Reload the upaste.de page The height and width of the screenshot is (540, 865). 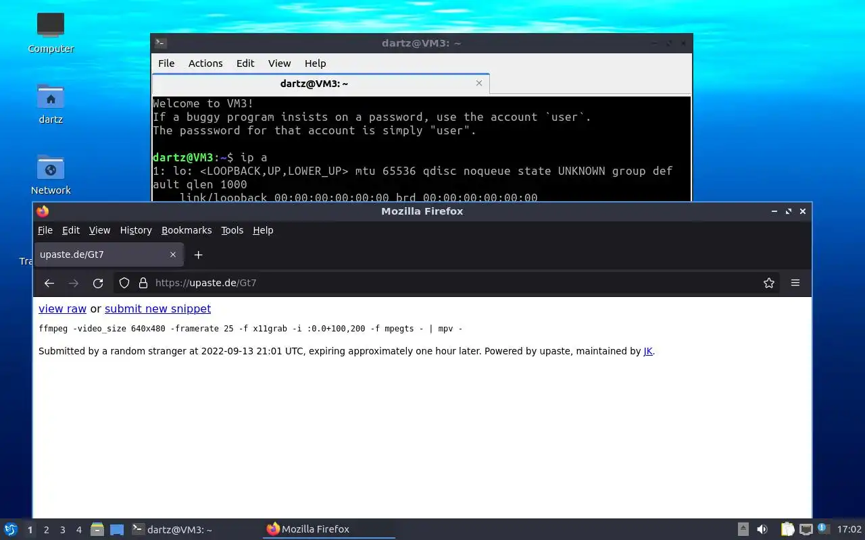pos(98,283)
